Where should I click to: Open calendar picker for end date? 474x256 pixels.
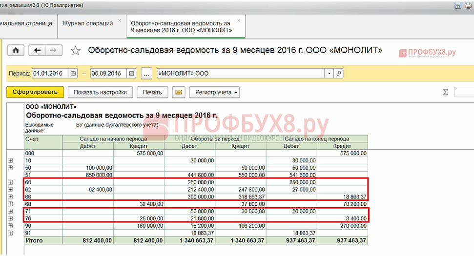pyautogui.click(x=131, y=73)
